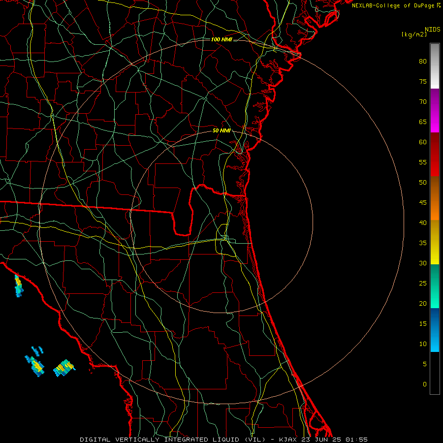Viewport: 443px width, 443px height.
Task: Click the 35 value on the VIL scale
Action: point(423,243)
